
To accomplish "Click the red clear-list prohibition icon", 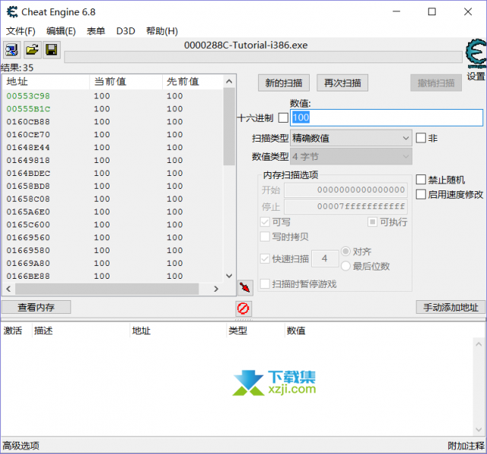I will coord(243,309).
